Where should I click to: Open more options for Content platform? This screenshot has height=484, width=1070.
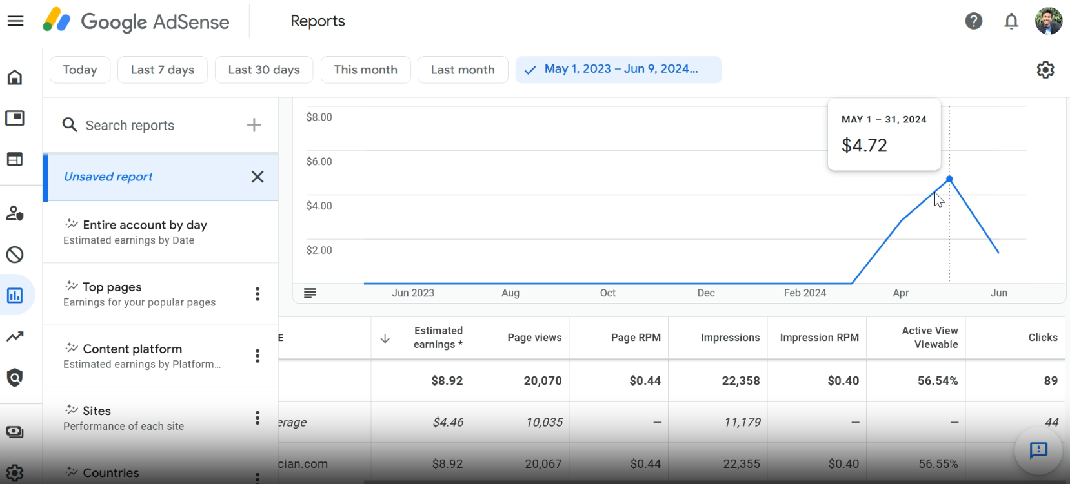[257, 356]
